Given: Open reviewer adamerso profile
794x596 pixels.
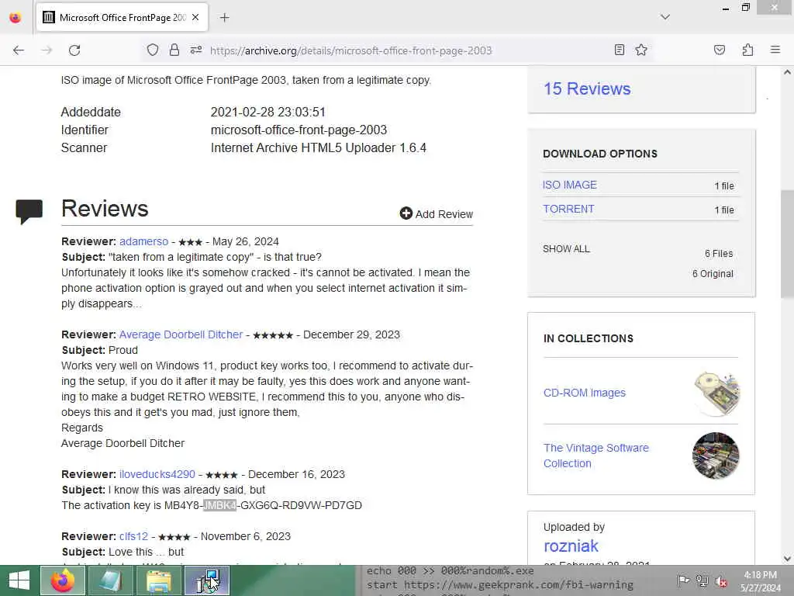Looking at the screenshot, I should [143, 241].
